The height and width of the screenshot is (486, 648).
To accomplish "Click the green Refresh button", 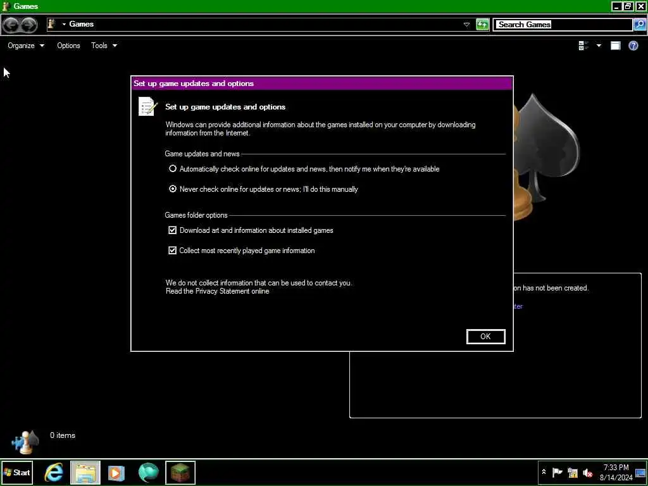I will tap(482, 25).
